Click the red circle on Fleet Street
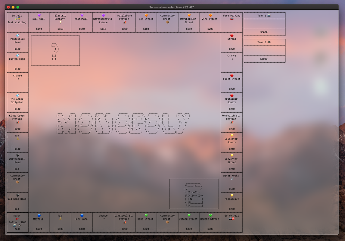 pos(232,76)
